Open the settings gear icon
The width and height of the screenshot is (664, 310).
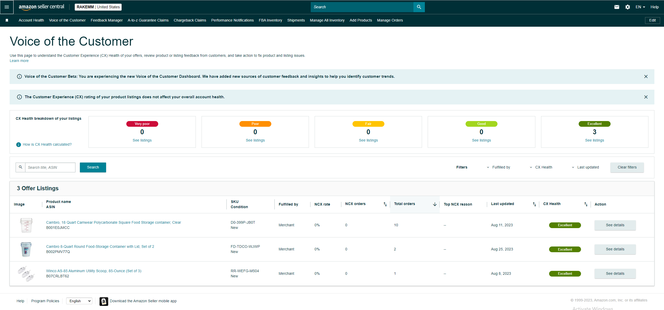[x=628, y=7]
